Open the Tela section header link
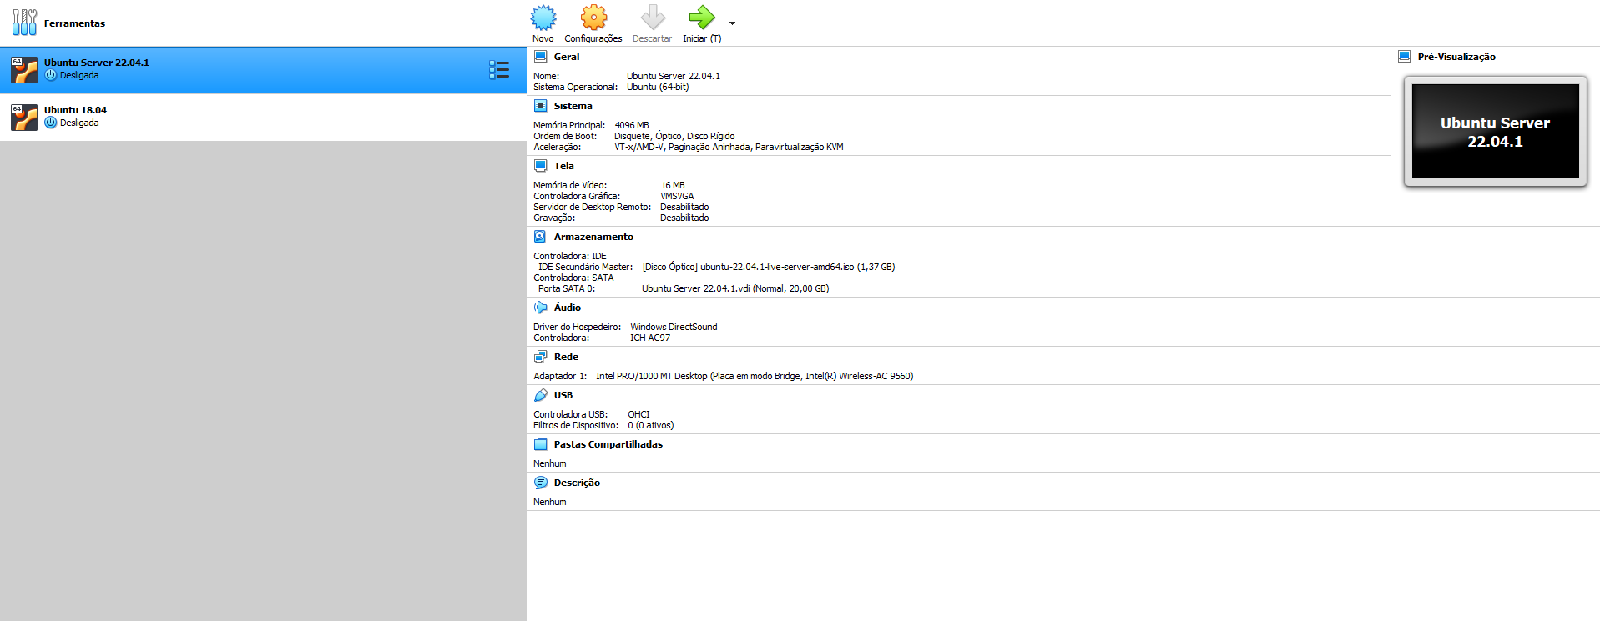This screenshot has width=1600, height=621. 564,166
